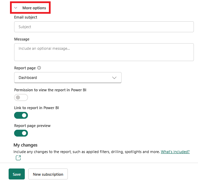Screen dimensions: 198x186
Task: Focus the Email subject input field
Action: pos(104,27)
